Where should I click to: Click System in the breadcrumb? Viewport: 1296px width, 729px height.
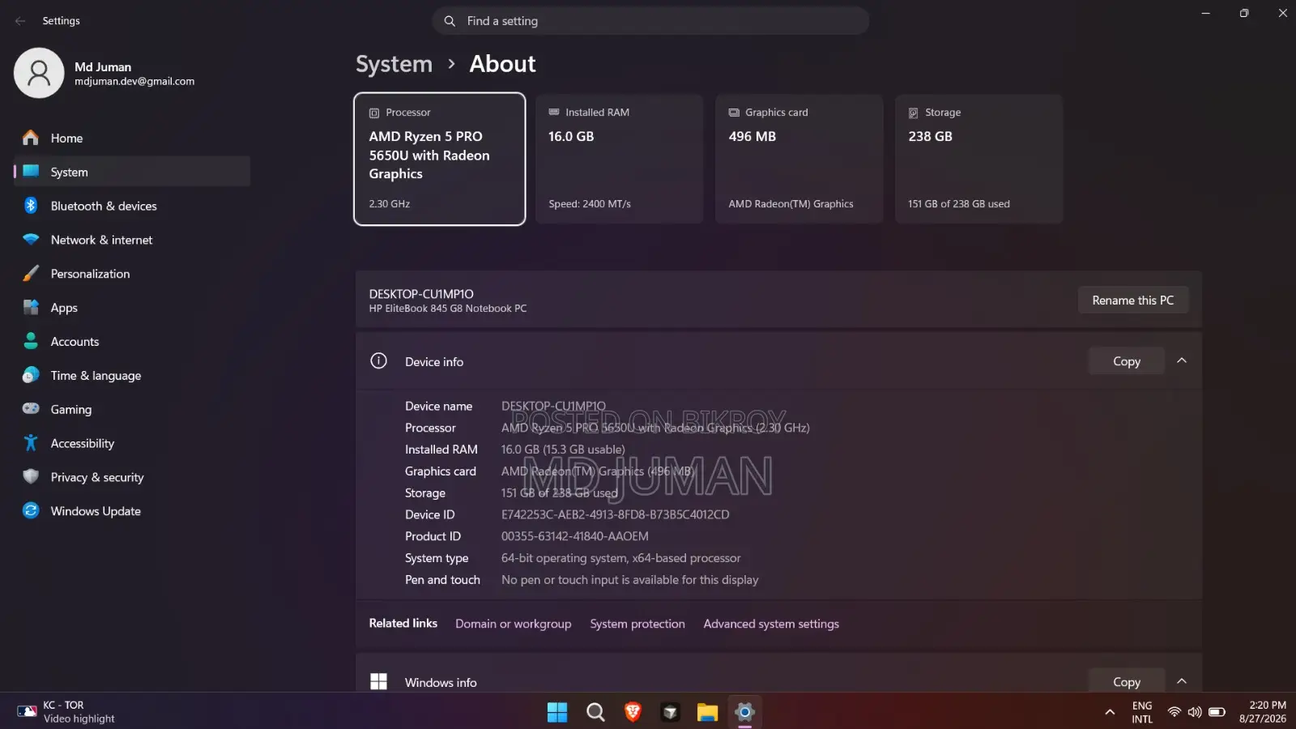coord(394,64)
